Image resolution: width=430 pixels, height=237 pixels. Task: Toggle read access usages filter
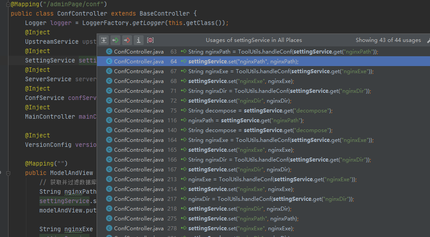(x=115, y=40)
